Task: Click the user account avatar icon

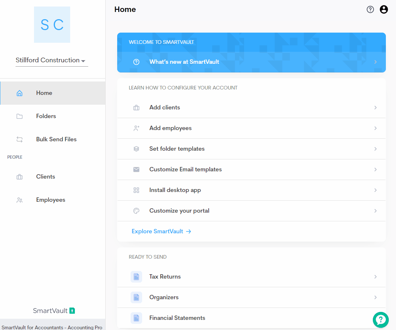Action: [x=384, y=9]
